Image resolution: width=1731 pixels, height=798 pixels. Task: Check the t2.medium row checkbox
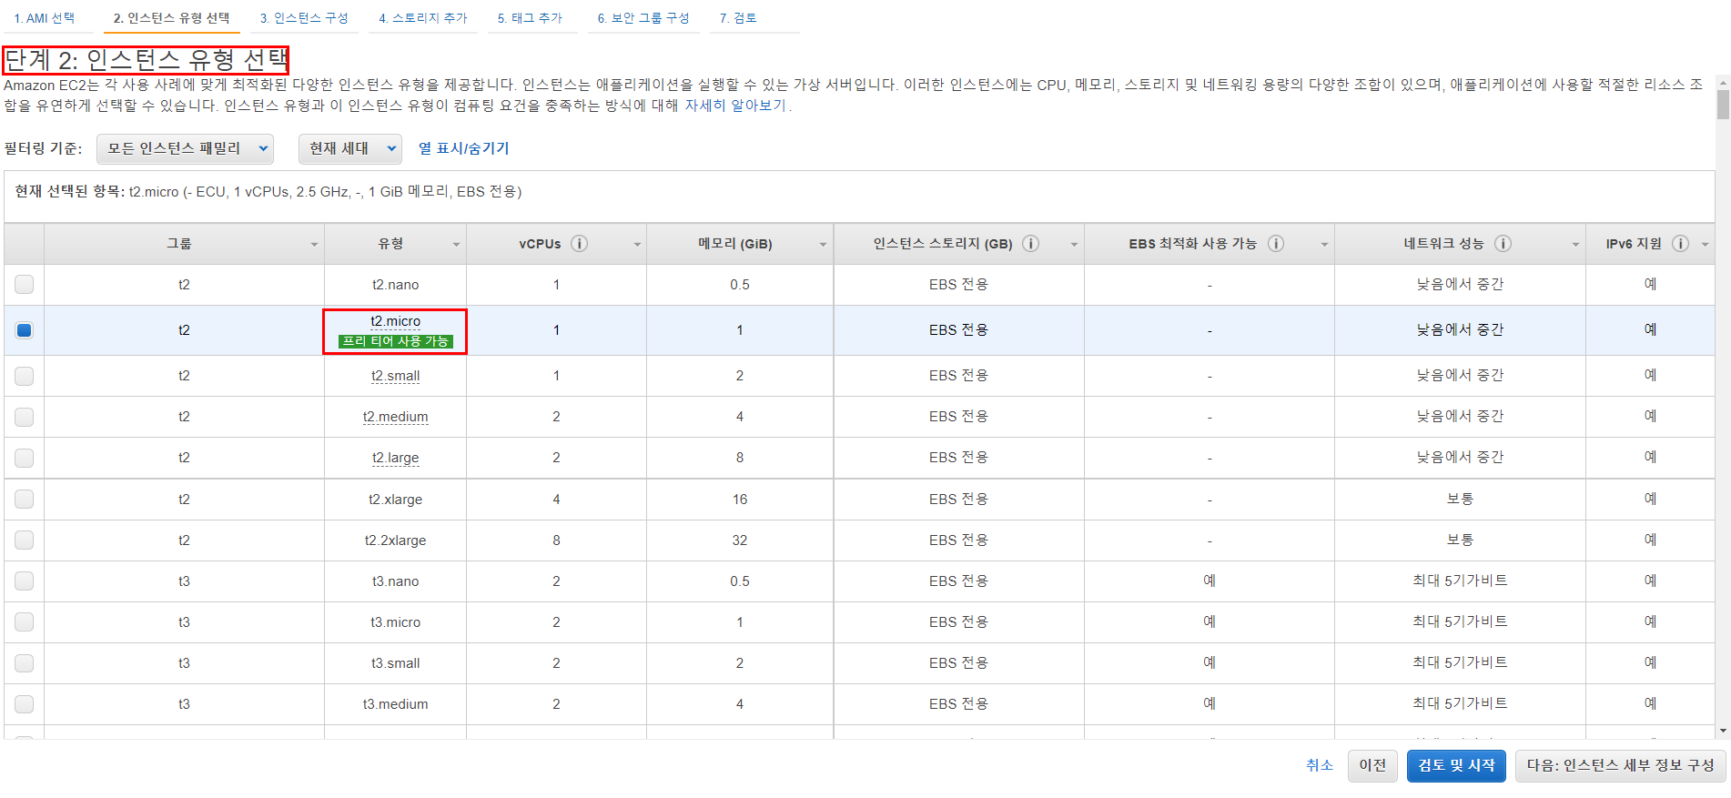pos(25,417)
